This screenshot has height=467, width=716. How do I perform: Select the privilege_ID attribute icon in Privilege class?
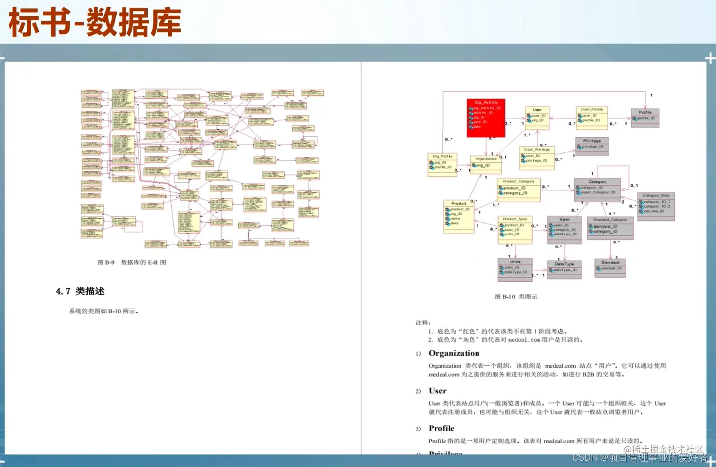[x=579, y=147]
